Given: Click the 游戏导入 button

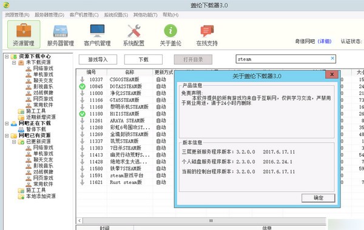Looking at the screenshot, I should [98, 59].
